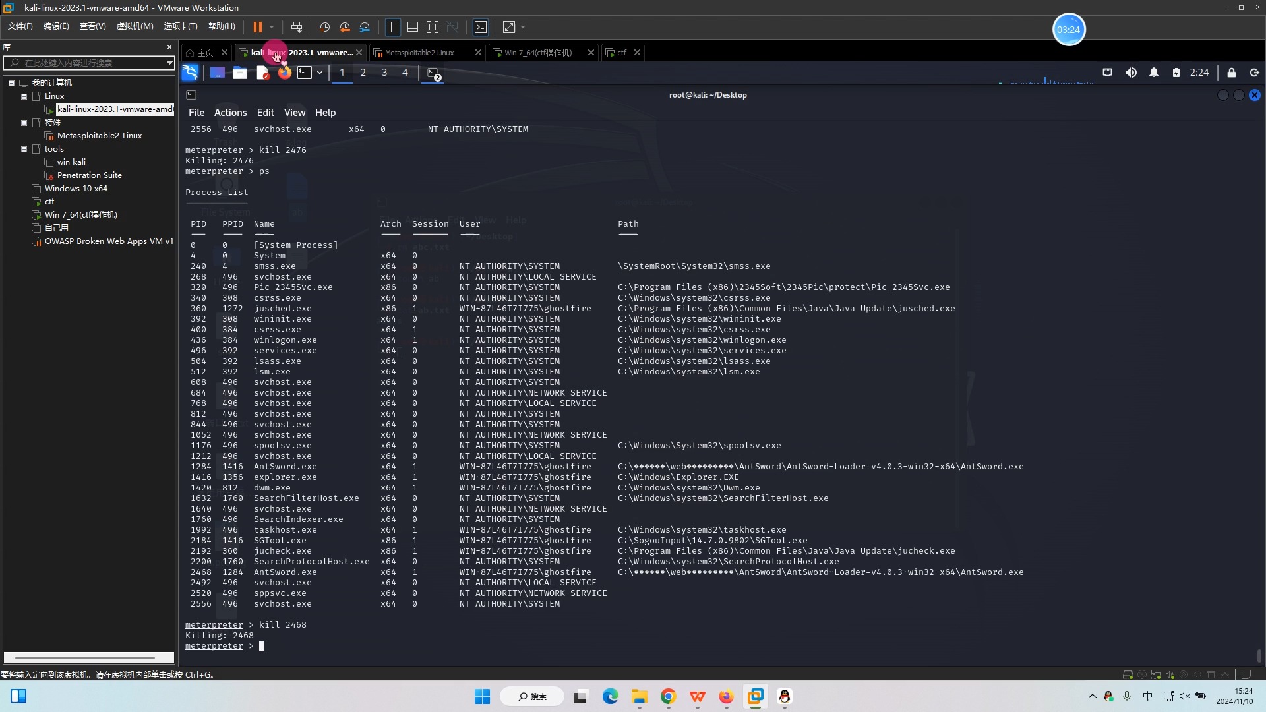
Task: Switch to the Metasploitable2-Linux tab
Action: [419, 53]
